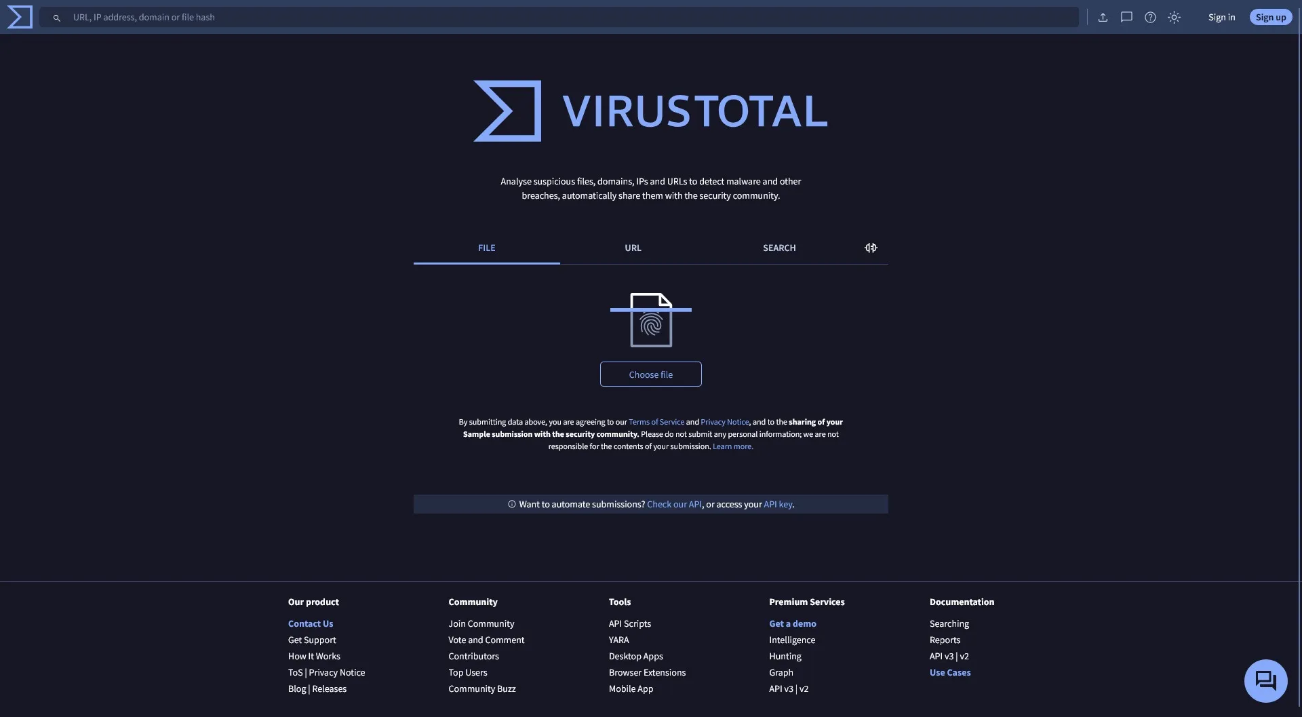1302x717 pixels.
Task: Click the magnifying glass search icon
Action: (x=57, y=18)
